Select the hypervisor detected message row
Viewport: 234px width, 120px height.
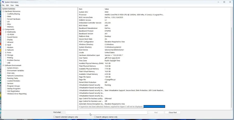pos(122,106)
